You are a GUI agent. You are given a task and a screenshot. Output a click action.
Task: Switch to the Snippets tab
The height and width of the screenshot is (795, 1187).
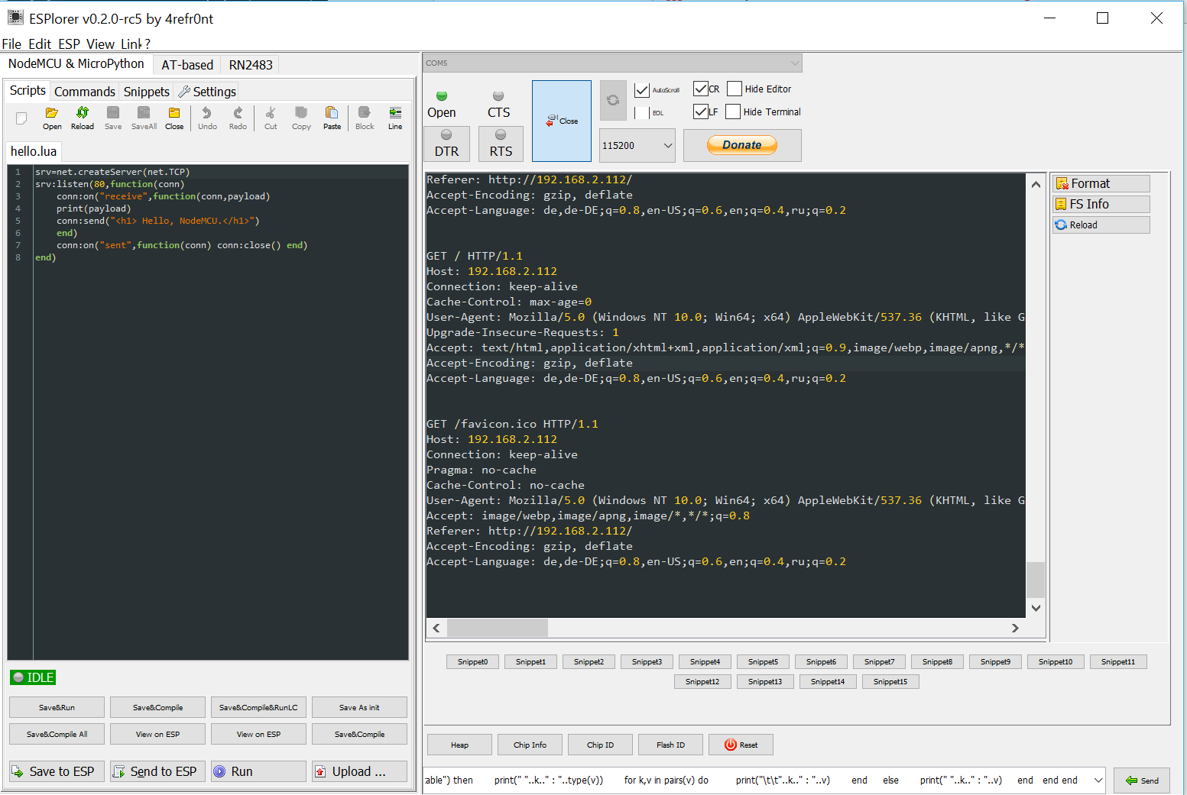pyautogui.click(x=147, y=92)
